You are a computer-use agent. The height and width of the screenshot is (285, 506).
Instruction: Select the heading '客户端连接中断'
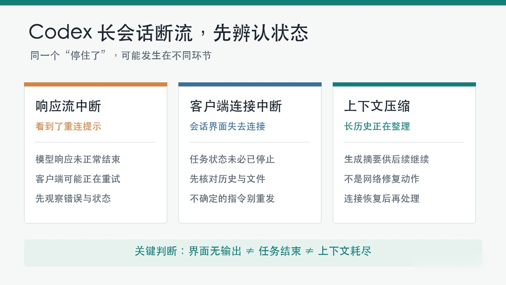tap(236, 106)
